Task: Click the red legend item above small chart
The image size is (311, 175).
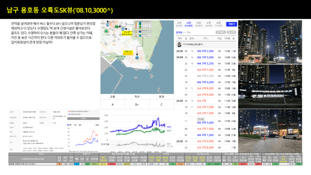Action: pyautogui.click(x=79, y=112)
